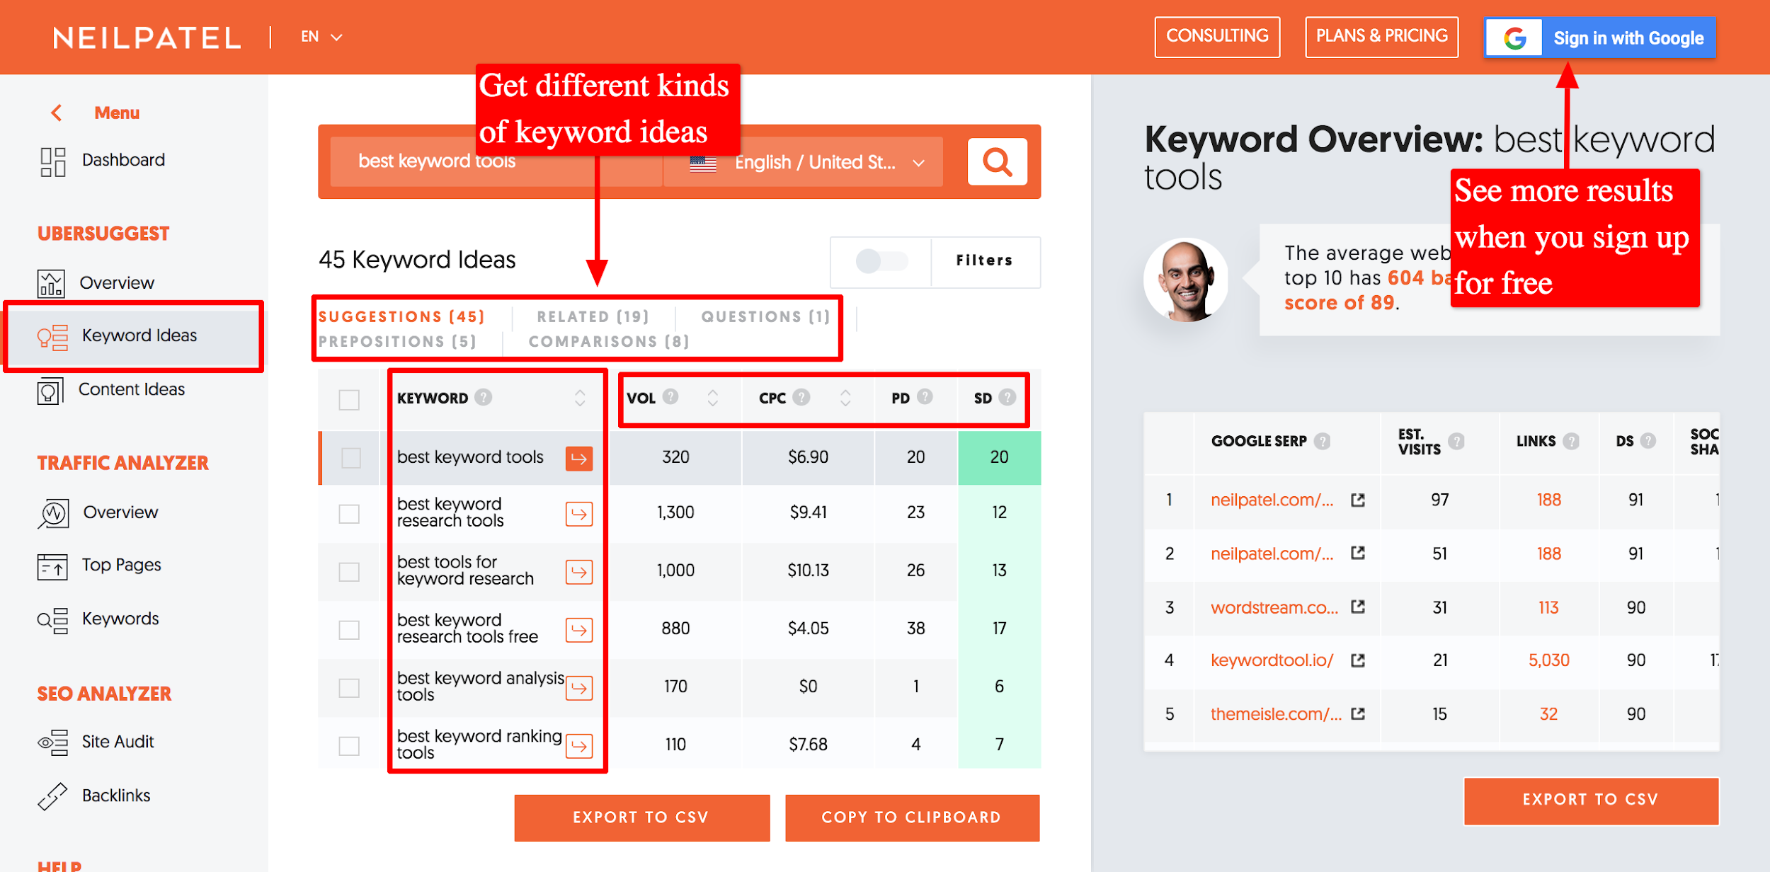The image size is (1770, 872).
Task: Toggle the Filters switch
Action: (x=881, y=261)
